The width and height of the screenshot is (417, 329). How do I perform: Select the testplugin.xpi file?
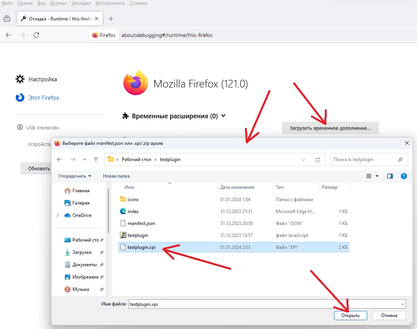point(233,247)
